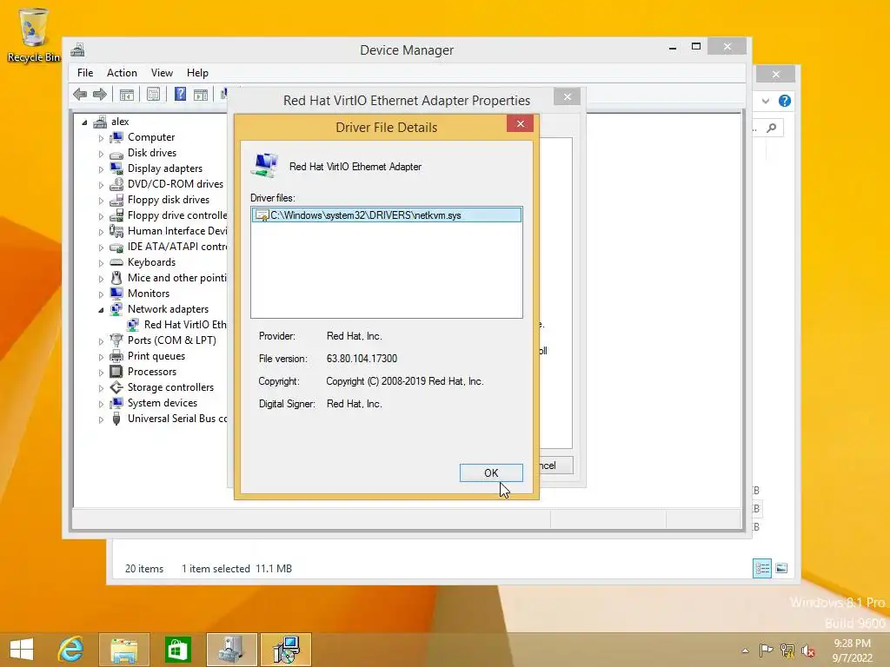This screenshot has height=667, width=890.
Task: Expand the Processors category
Action: click(x=101, y=373)
